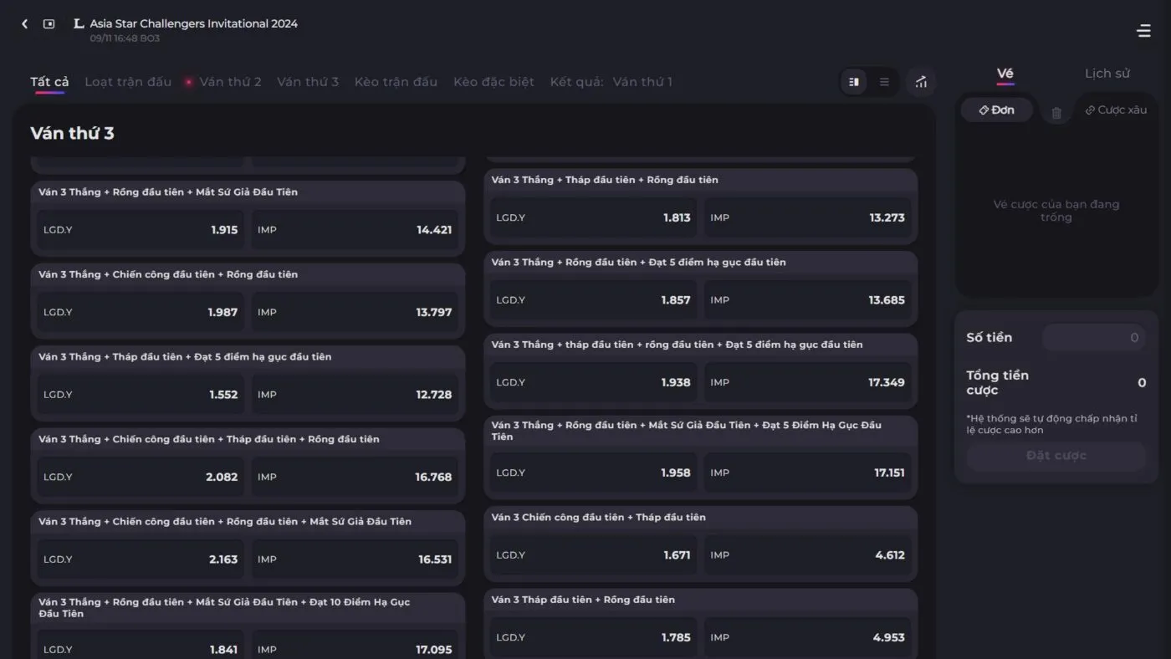Pick LGD.Y odds 1.552 for Tháp đầu tiên combo
The image size is (1171, 659).
coord(141,395)
